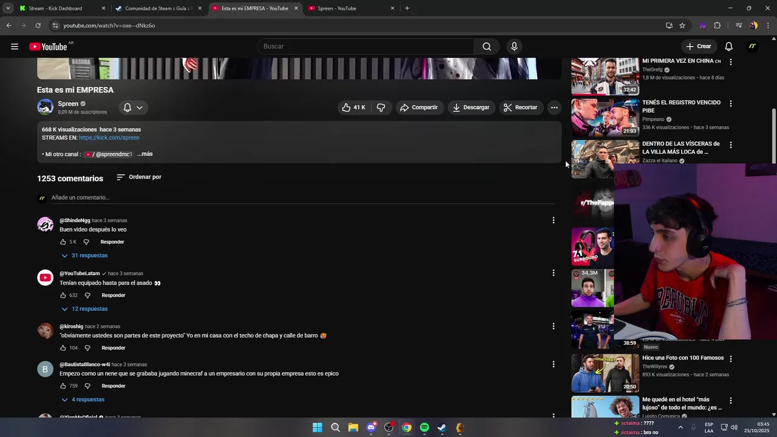The image size is (777, 437).
Task: Like @BautistaBlanco-w4i's comment
Action: point(63,386)
